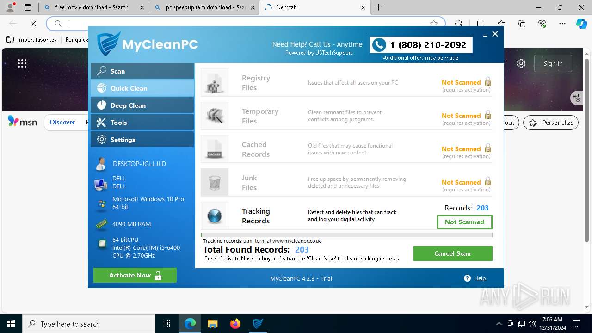Toggle Edge split screen
The width and height of the screenshot is (592, 333).
(481, 24)
